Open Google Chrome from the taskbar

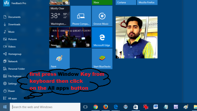click(x=95, y=107)
